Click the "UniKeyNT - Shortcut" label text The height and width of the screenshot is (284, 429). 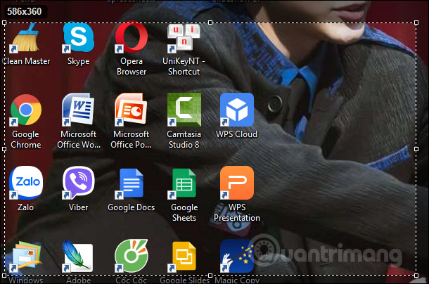(x=184, y=66)
